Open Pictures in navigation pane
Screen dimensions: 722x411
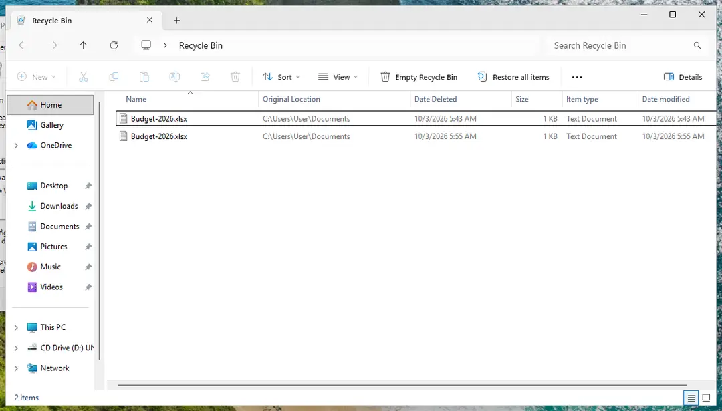(x=53, y=247)
